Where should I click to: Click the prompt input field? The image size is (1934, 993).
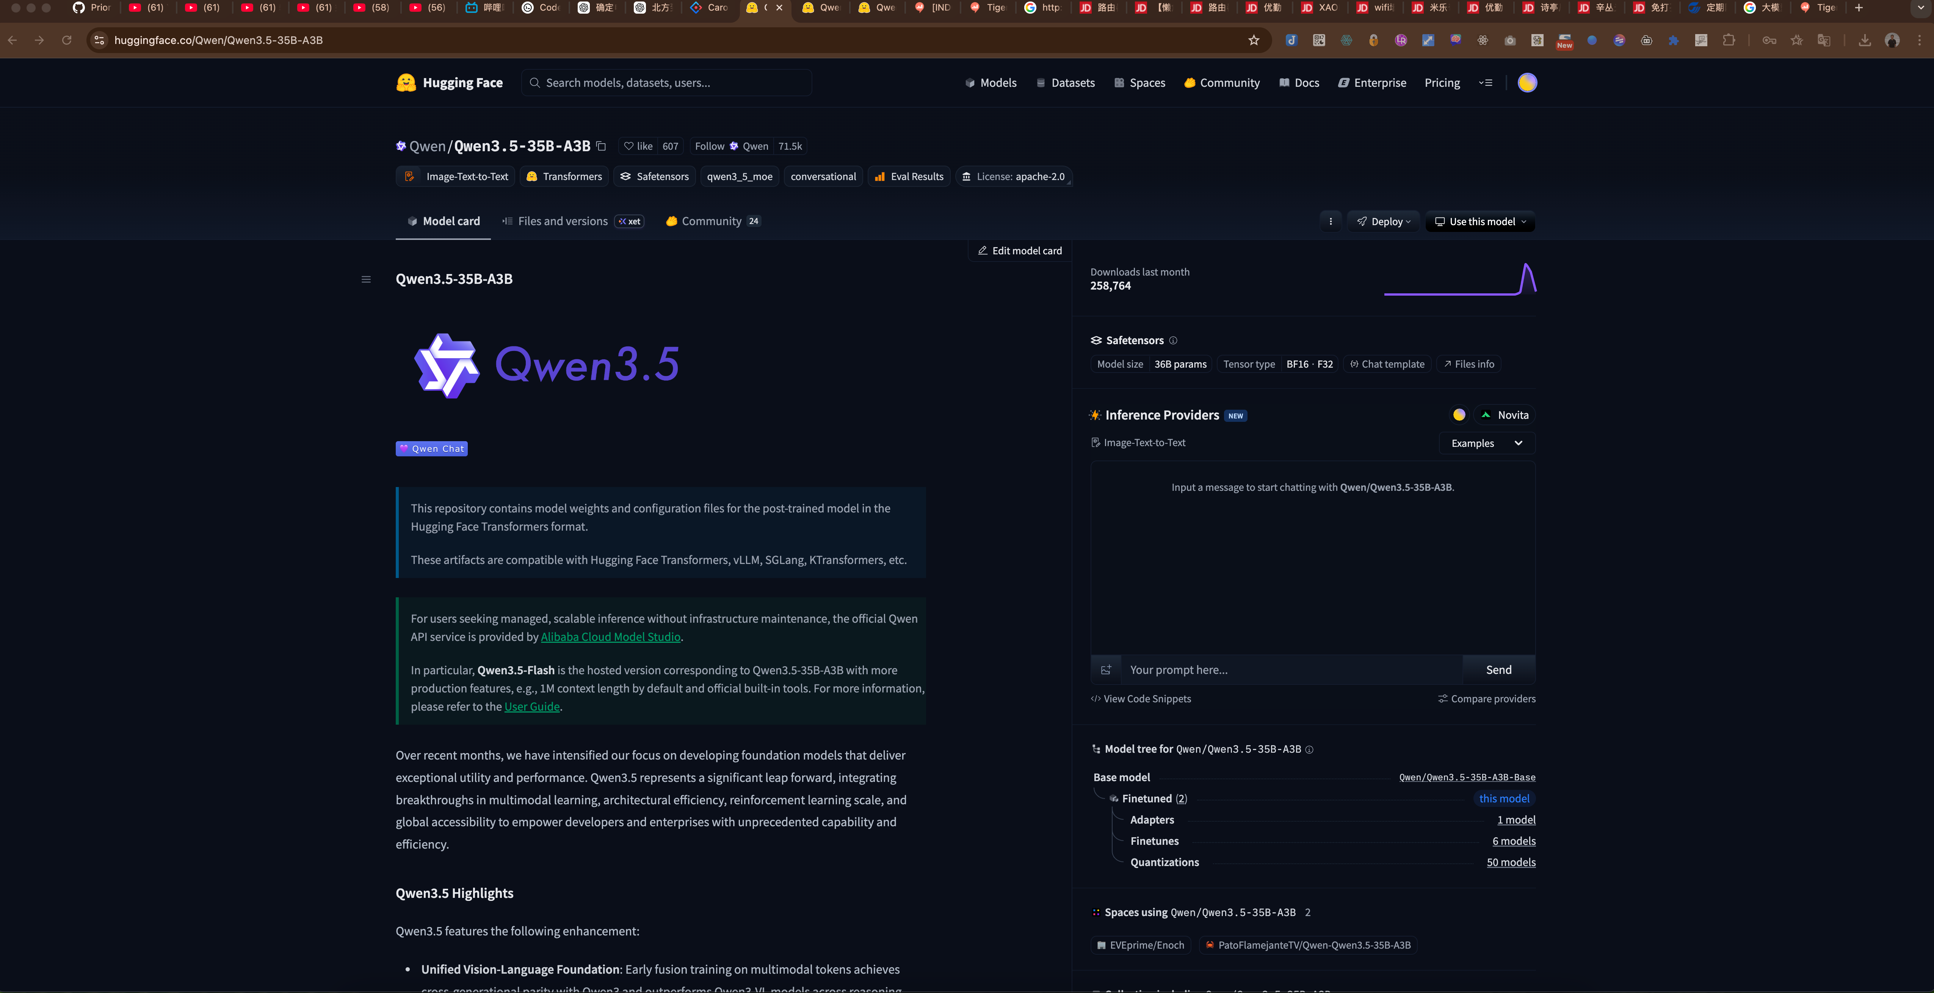click(1291, 669)
